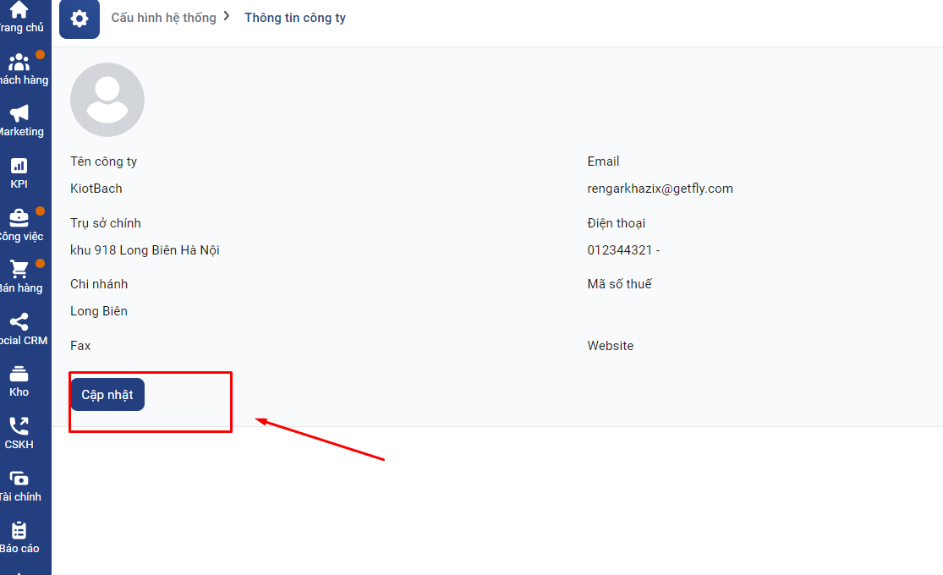Select Thông tin công ty breadcrumb

[294, 18]
